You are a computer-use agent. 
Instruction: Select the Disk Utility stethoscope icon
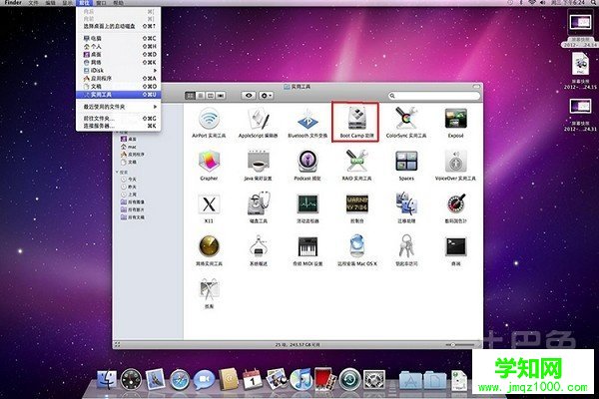click(x=259, y=204)
